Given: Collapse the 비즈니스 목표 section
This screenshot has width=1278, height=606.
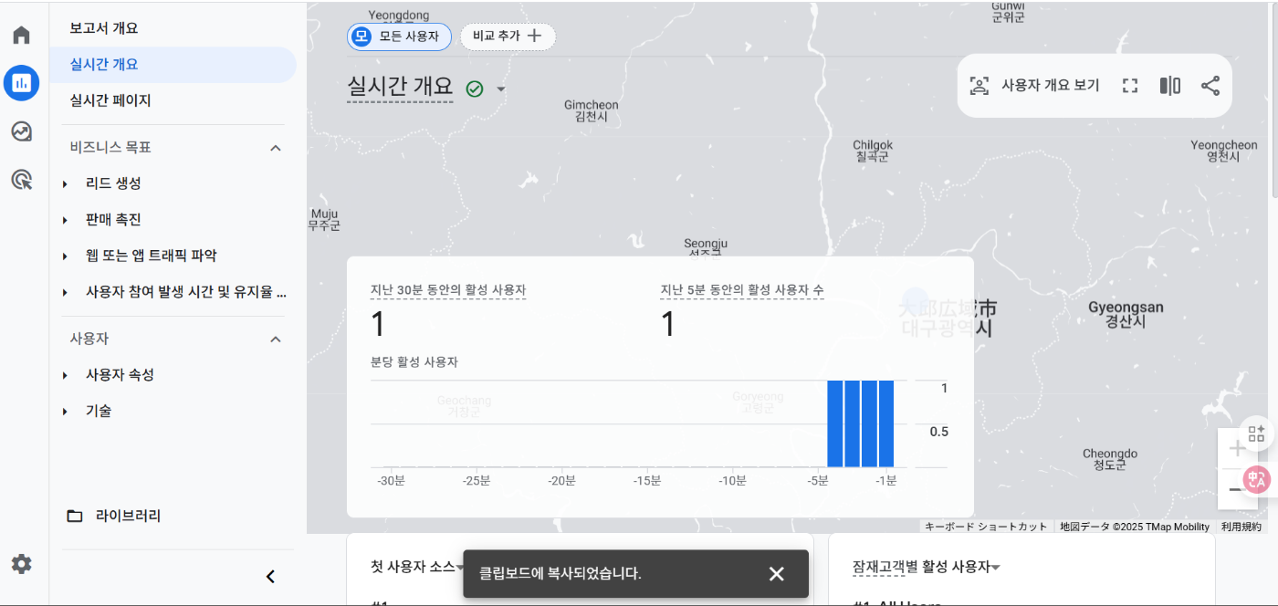Looking at the screenshot, I should tap(276, 148).
